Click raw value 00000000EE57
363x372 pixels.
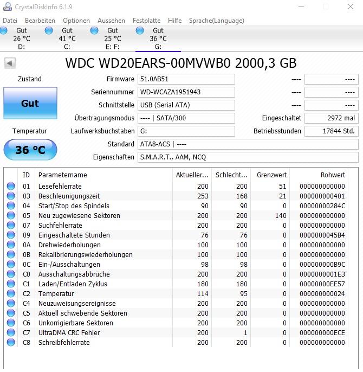(x=322, y=284)
